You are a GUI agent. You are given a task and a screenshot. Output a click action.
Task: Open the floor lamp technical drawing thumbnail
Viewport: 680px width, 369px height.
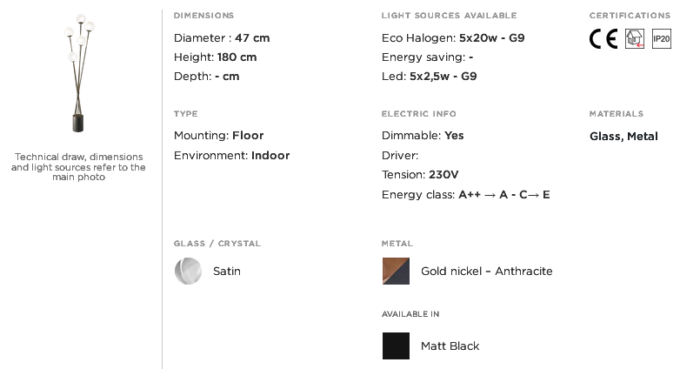79,73
